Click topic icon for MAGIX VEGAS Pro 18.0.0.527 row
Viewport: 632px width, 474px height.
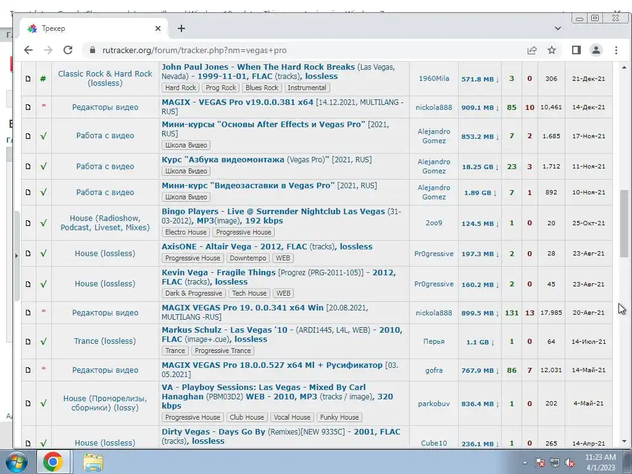pos(28,370)
